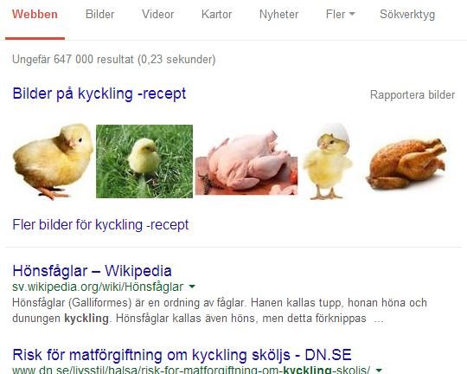Open the chick with eggshell hat thumbnail
The width and height of the screenshot is (467, 374).
tap(328, 161)
